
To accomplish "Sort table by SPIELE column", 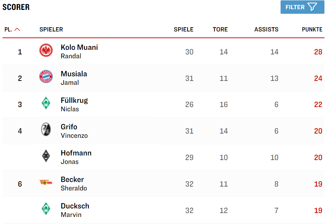I will (183, 29).
